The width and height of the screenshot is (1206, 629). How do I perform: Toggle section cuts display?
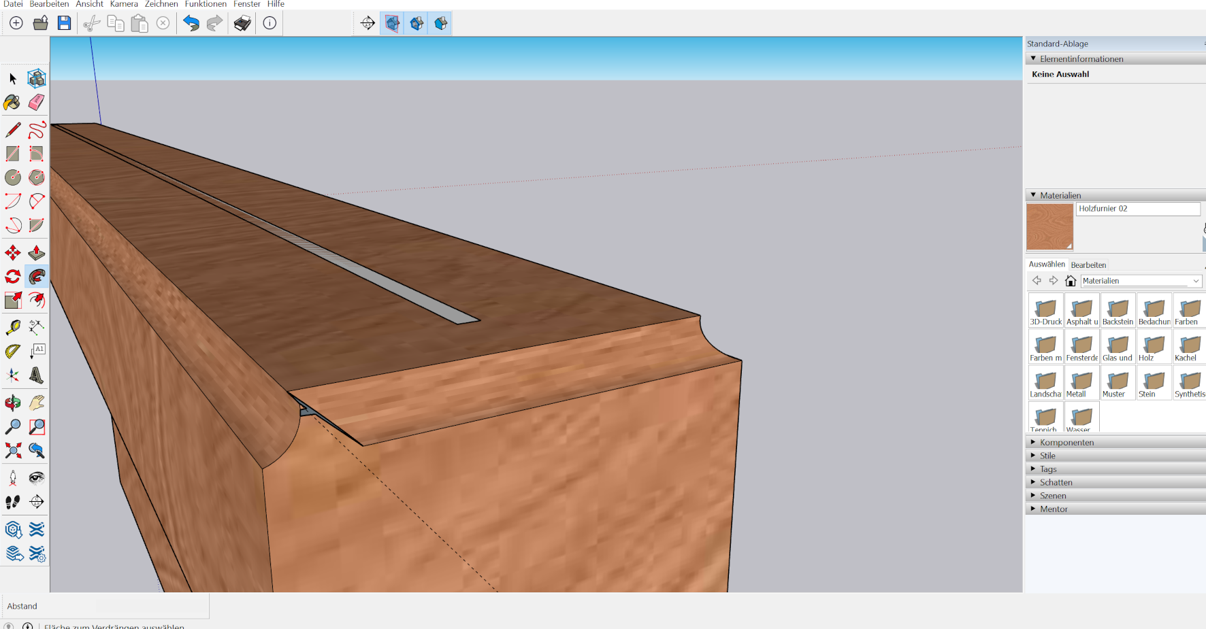pyautogui.click(x=417, y=24)
